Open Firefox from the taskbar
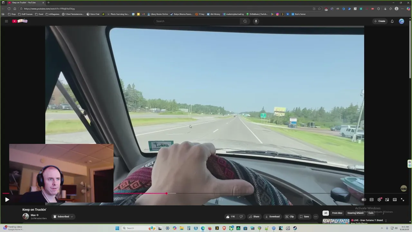Image resolution: width=412 pixels, height=232 pixels. (210, 228)
